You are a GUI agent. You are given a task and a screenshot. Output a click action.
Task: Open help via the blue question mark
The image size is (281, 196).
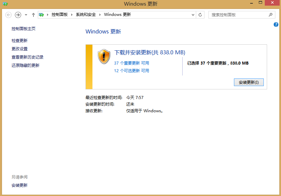276,25
